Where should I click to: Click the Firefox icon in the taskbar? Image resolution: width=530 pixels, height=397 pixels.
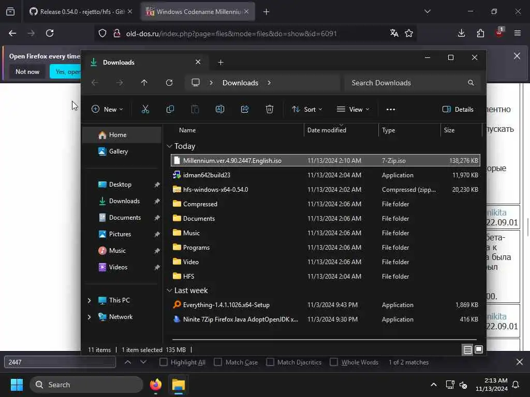coord(155,385)
